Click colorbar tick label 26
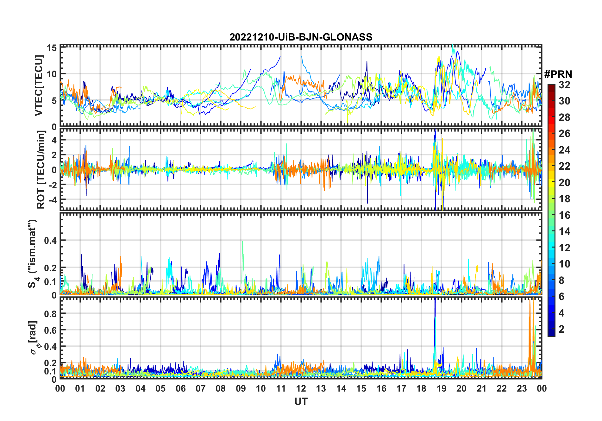Screen dimensions: 602x421 (564, 134)
